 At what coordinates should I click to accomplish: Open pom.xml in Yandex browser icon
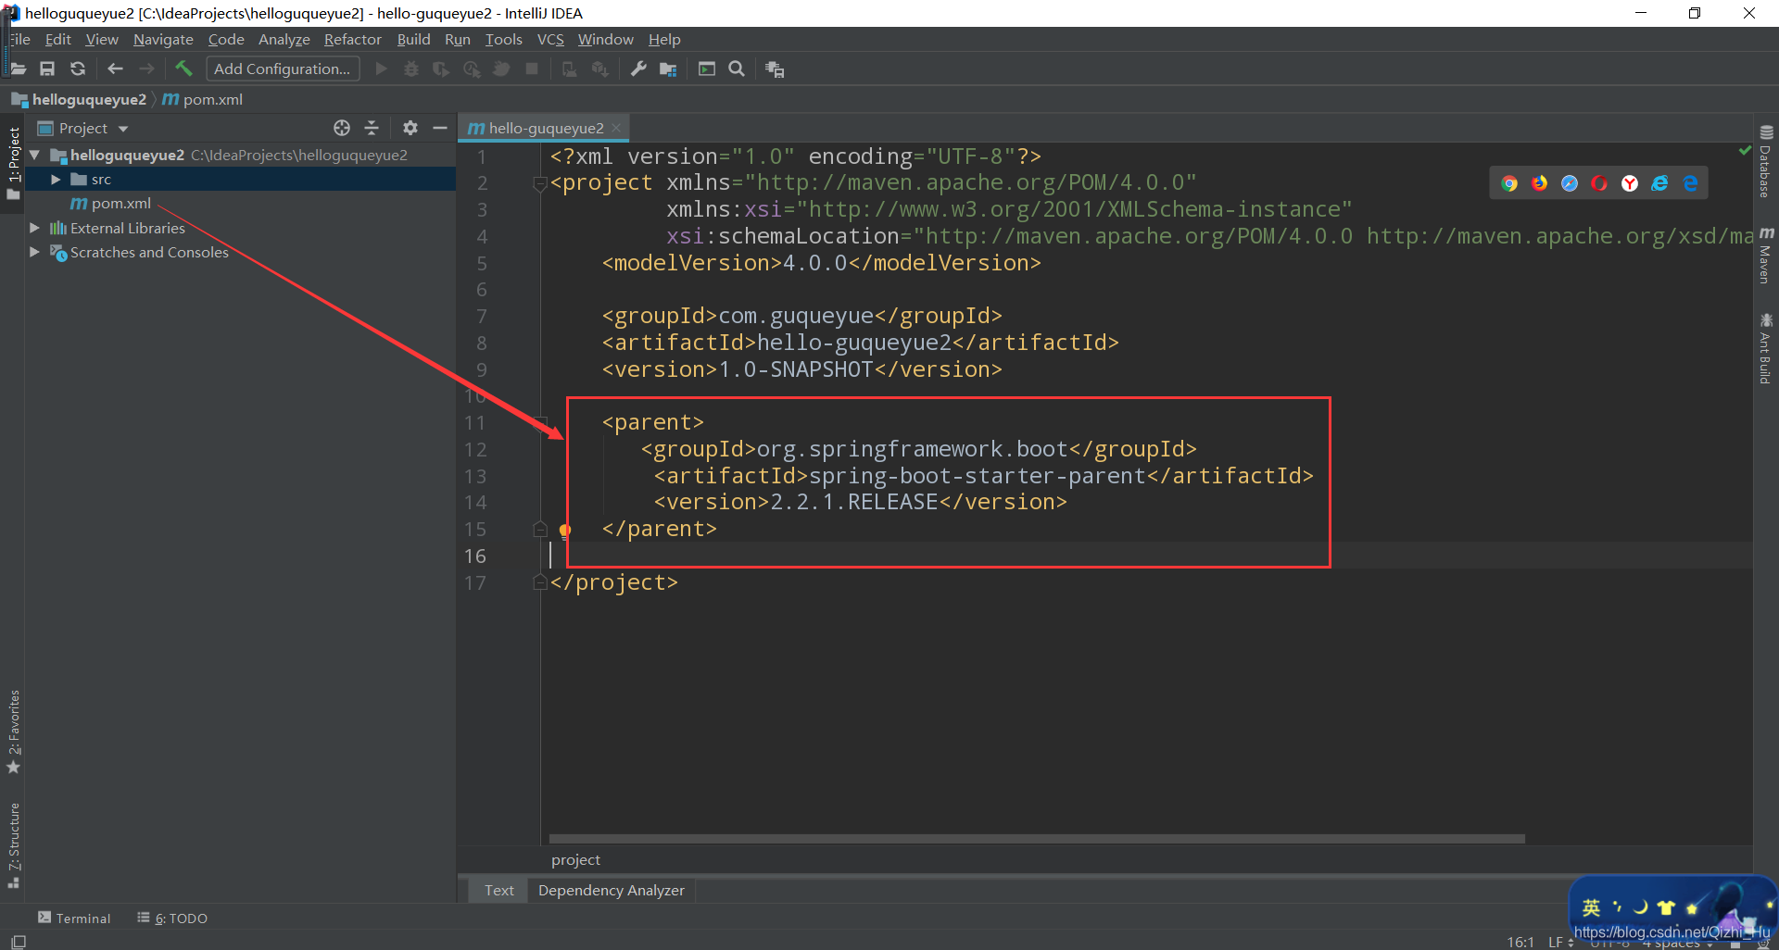(x=1630, y=183)
